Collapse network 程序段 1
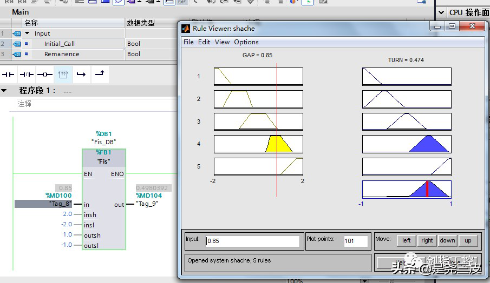This screenshot has width=490, height=283. 4,91
